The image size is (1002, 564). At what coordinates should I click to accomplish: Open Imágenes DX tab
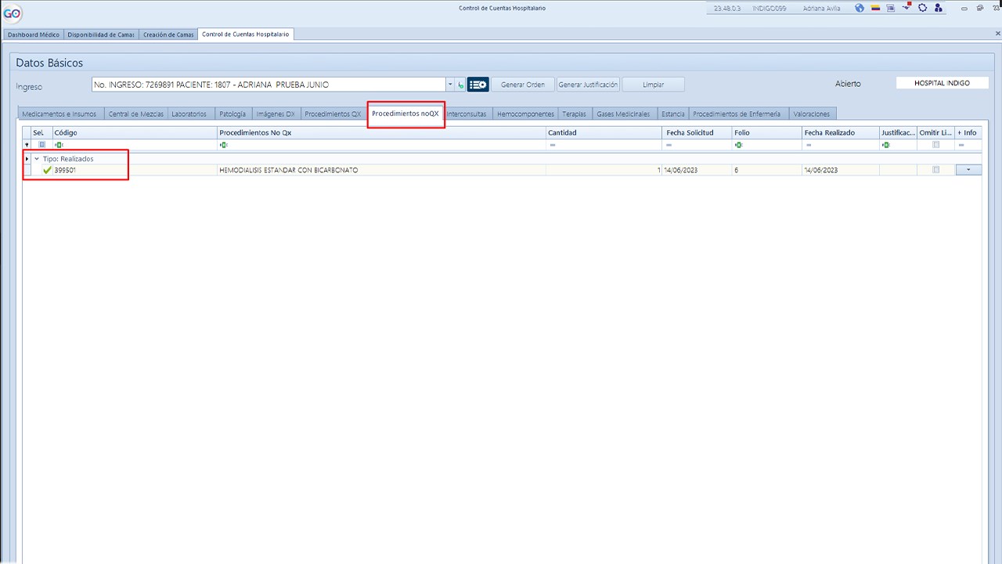(x=276, y=114)
